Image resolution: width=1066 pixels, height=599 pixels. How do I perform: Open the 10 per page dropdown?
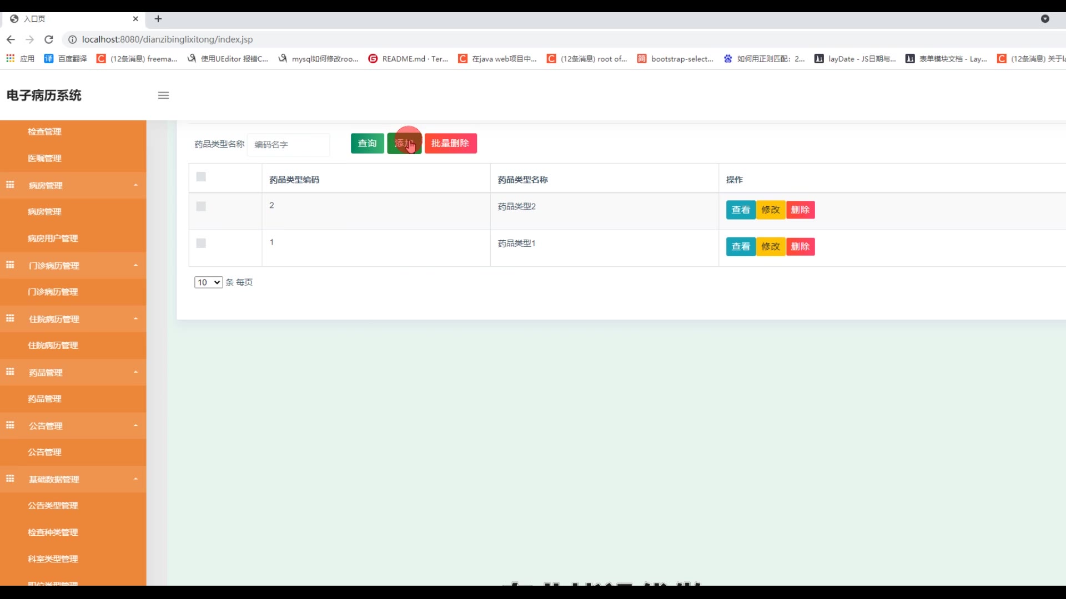click(208, 282)
